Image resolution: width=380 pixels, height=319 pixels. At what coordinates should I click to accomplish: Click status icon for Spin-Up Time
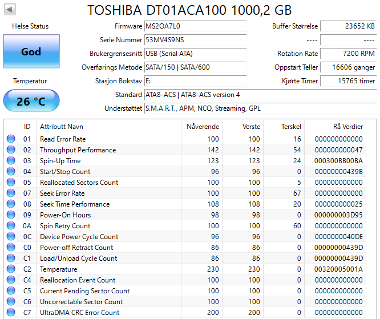pos(11,161)
